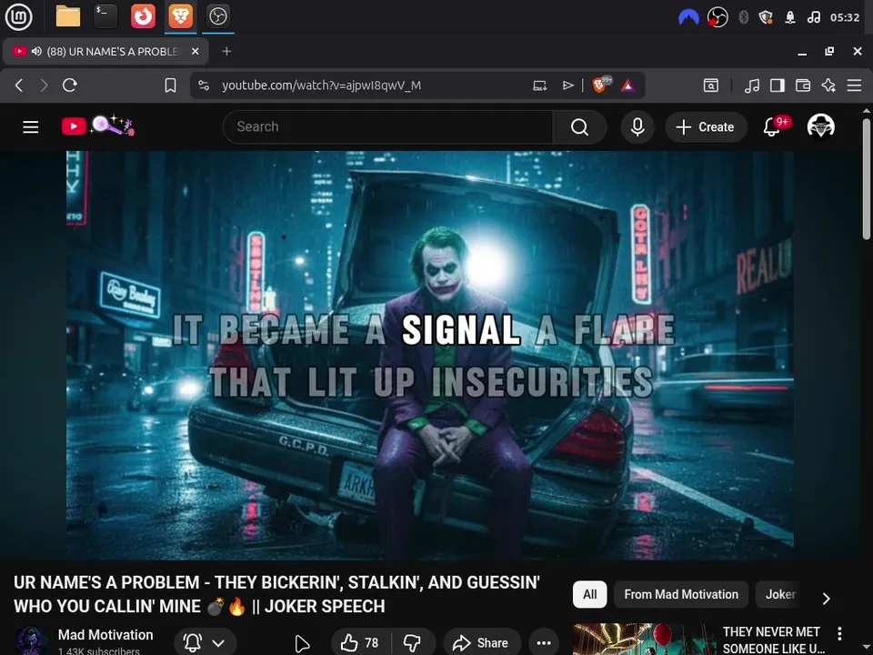Open the security shield tray icon
Screen dimensions: 873x655
coord(766,17)
